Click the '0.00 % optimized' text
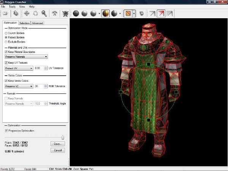This screenshot has width=228, height=171. 14,151
